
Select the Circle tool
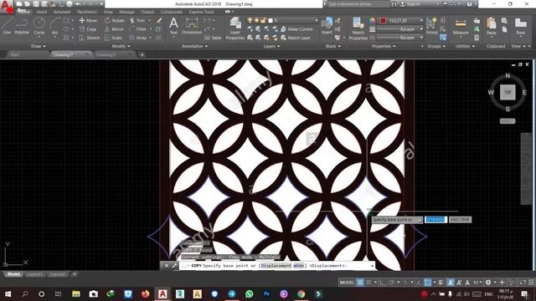[x=39, y=26]
